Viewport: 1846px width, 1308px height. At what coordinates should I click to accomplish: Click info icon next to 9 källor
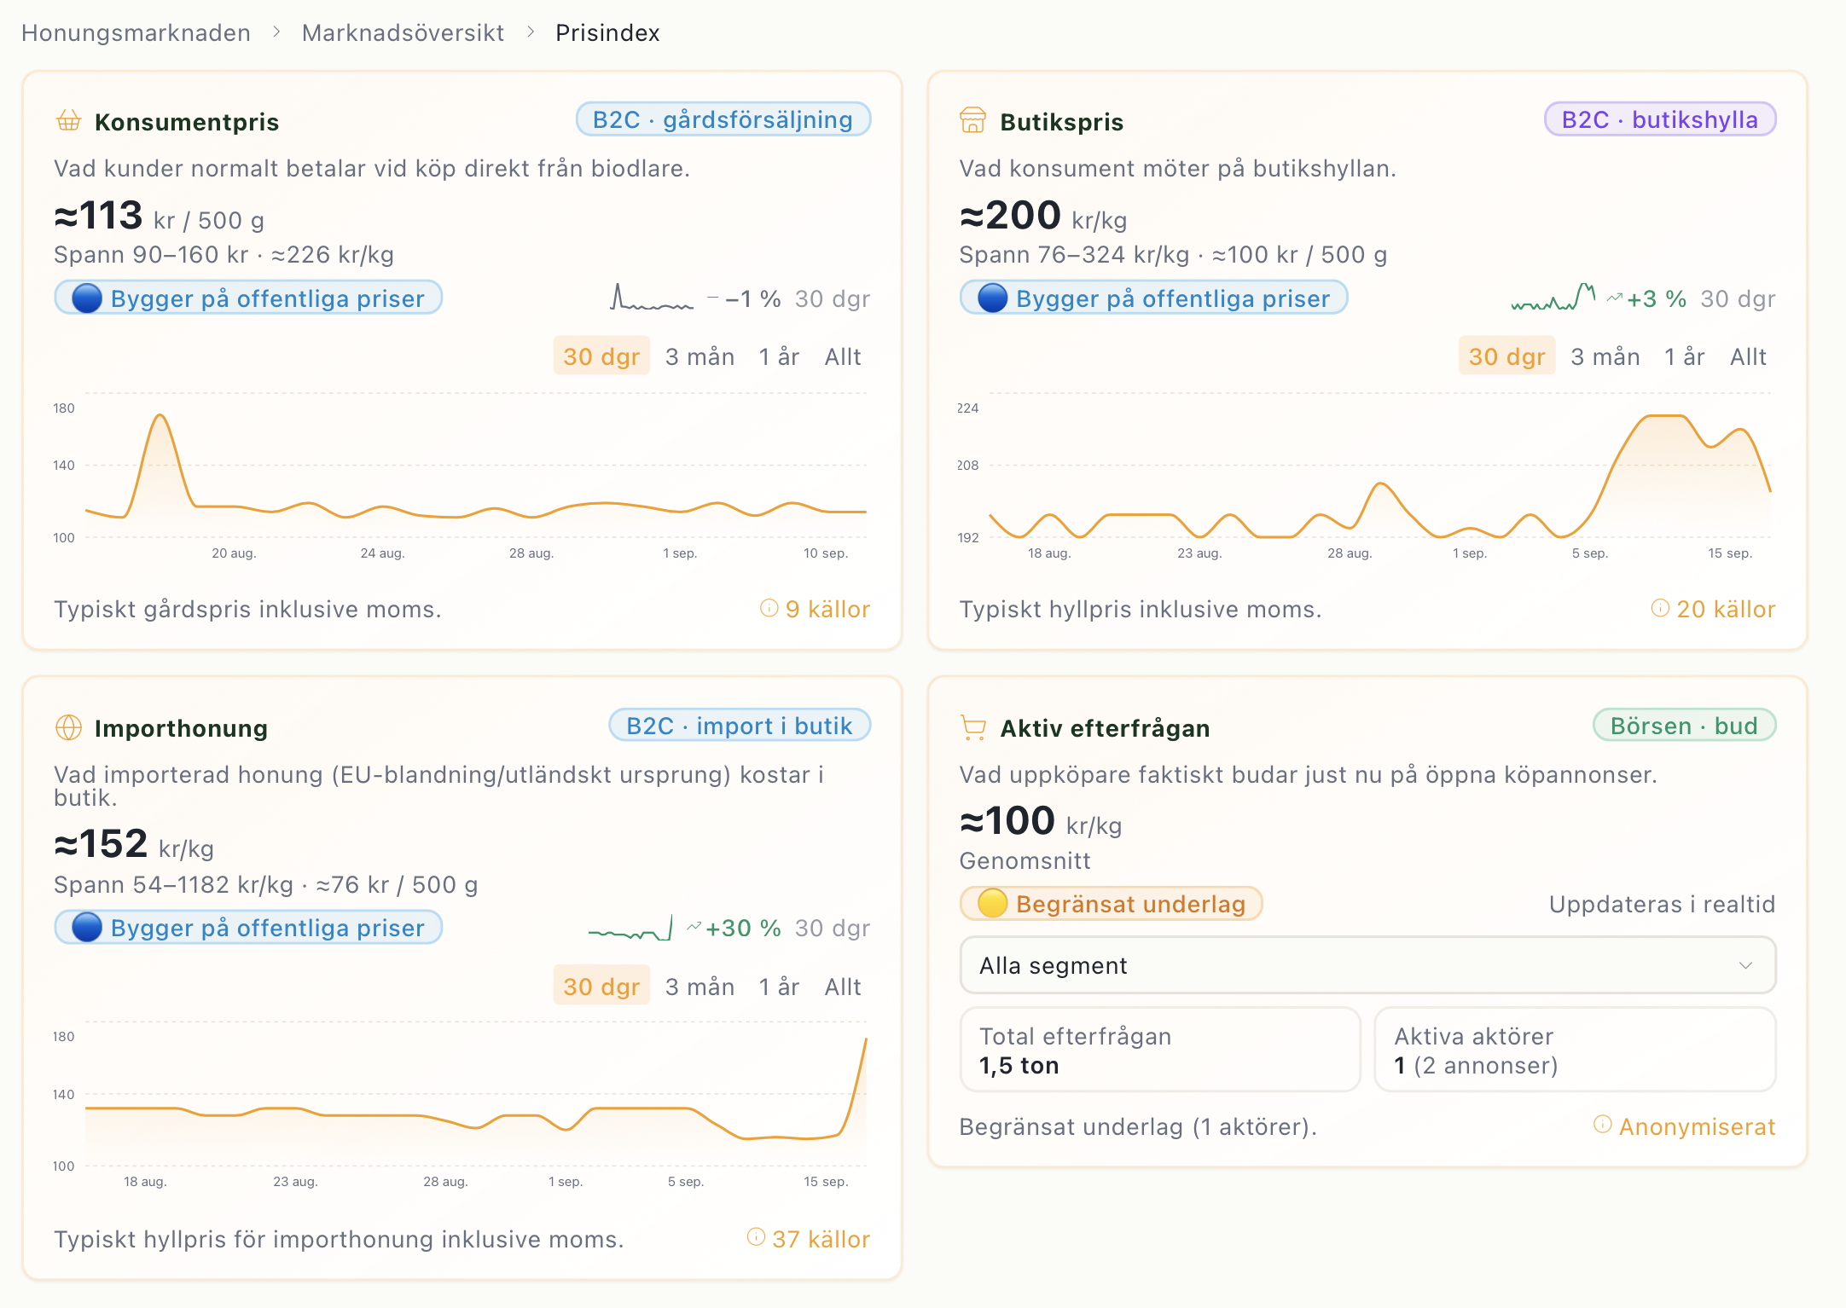click(769, 608)
